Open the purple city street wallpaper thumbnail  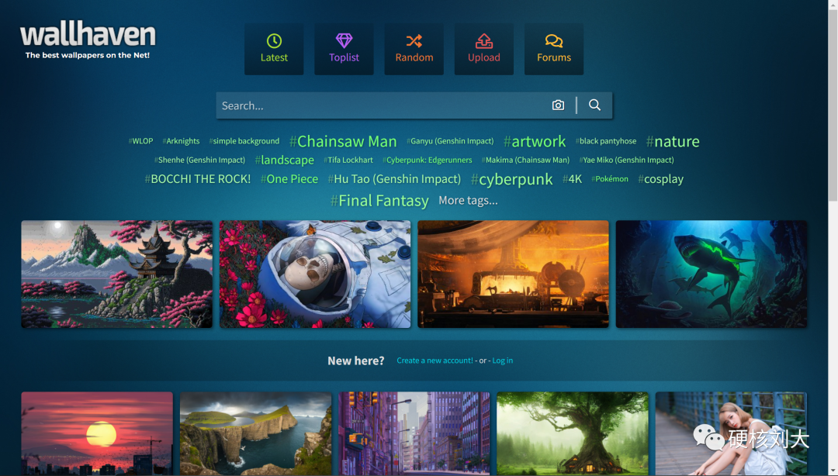(414, 434)
